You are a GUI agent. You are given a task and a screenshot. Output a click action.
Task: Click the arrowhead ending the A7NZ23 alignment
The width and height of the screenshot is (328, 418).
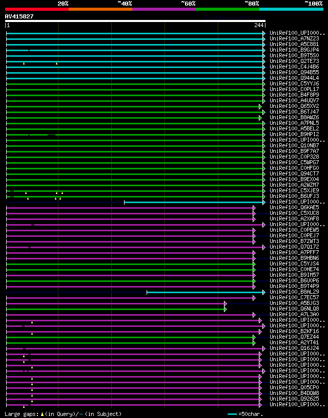click(264, 39)
